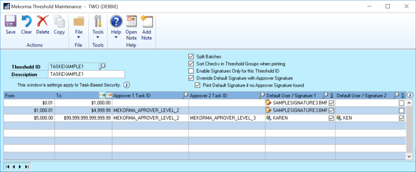Go to the first record
416x172 pixels.
pyautogui.click(x=7, y=167)
